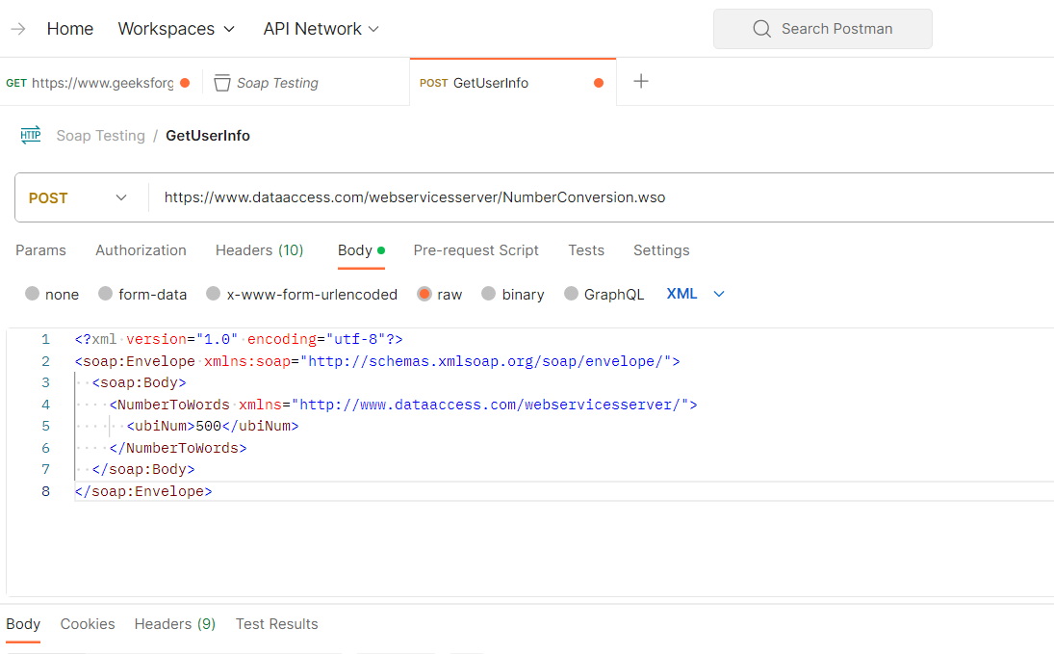
Task: Open the POST method dropdown
Action: tap(79, 198)
